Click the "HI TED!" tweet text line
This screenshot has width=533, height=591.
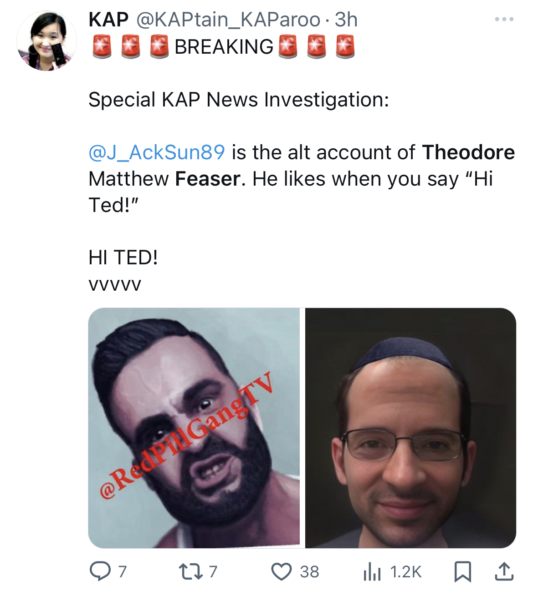click(123, 258)
